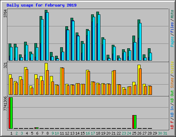Click day 11 on the x-axis
This screenshot has width=176, height=137.
(62, 133)
